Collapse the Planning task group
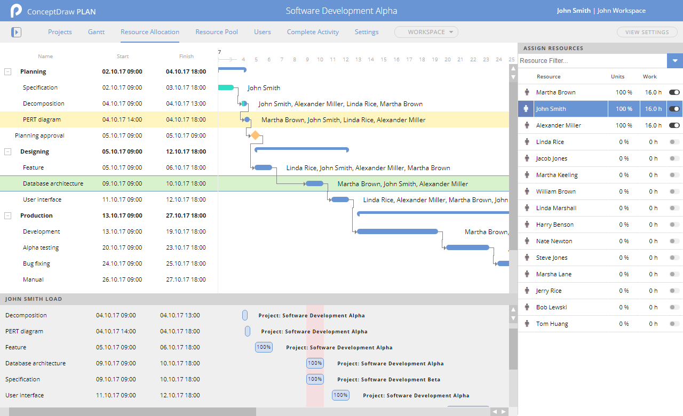Viewport: 683px width, 416px height. tap(8, 71)
